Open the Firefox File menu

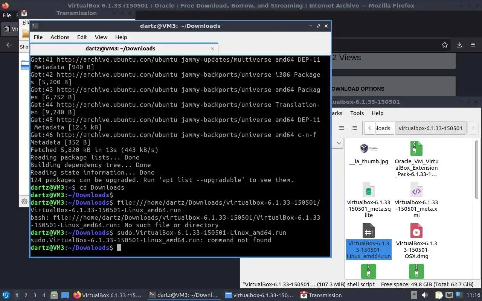click(x=7, y=16)
